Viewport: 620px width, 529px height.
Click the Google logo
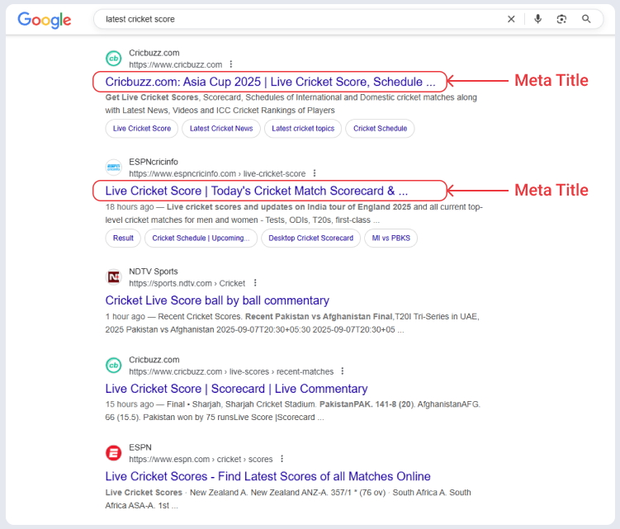[x=45, y=19]
